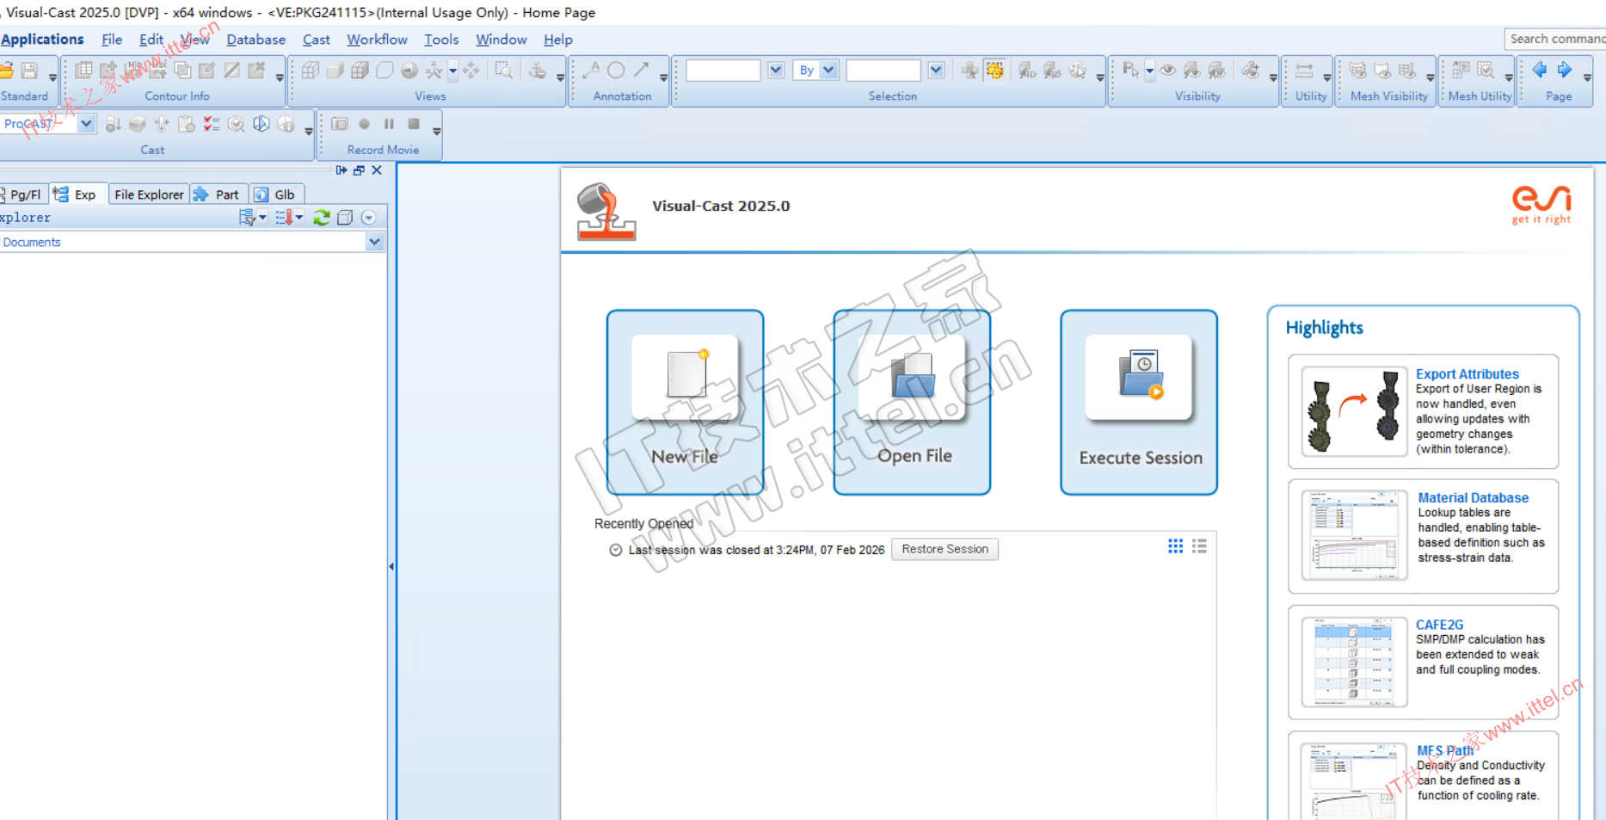Click the previous page blue arrow

click(1540, 70)
